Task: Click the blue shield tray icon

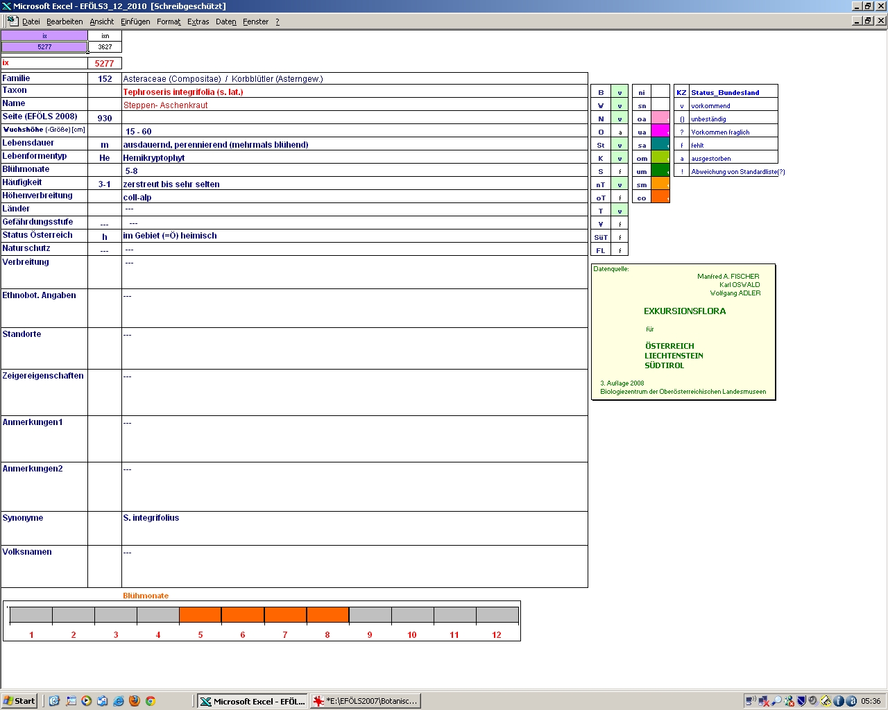Action: tap(801, 701)
